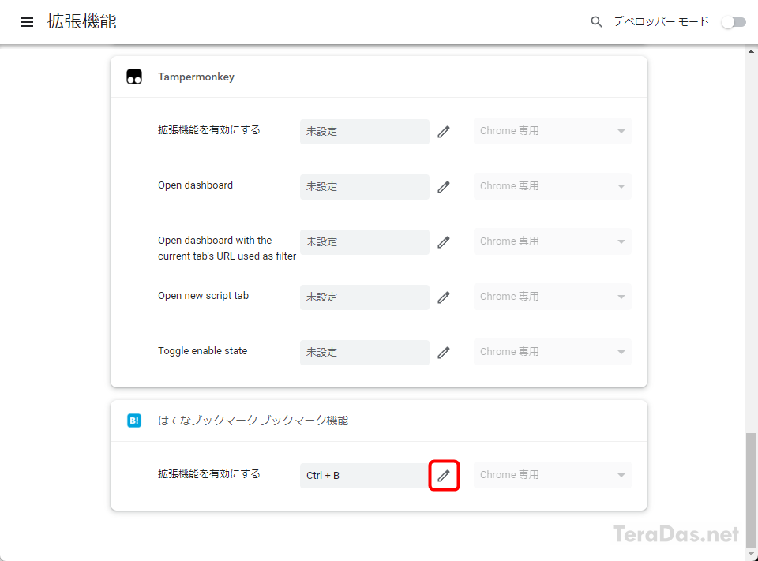Open scope dropdown for はてなブックマーク shortcut
Screen dimensions: 758x561
(x=552, y=475)
